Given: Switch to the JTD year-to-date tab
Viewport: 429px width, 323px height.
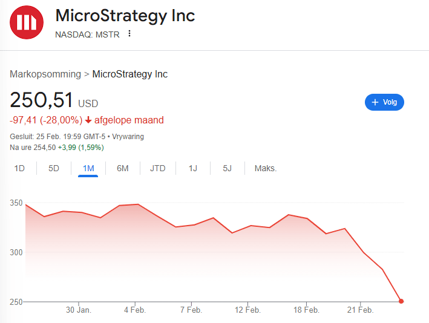Looking at the screenshot, I should click(158, 168).
